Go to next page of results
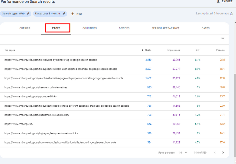Viewport: 236px width, 164px height. 223,153
